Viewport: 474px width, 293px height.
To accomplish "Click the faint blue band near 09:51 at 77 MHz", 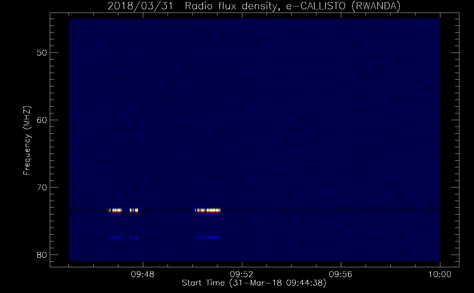I will 208,237.
